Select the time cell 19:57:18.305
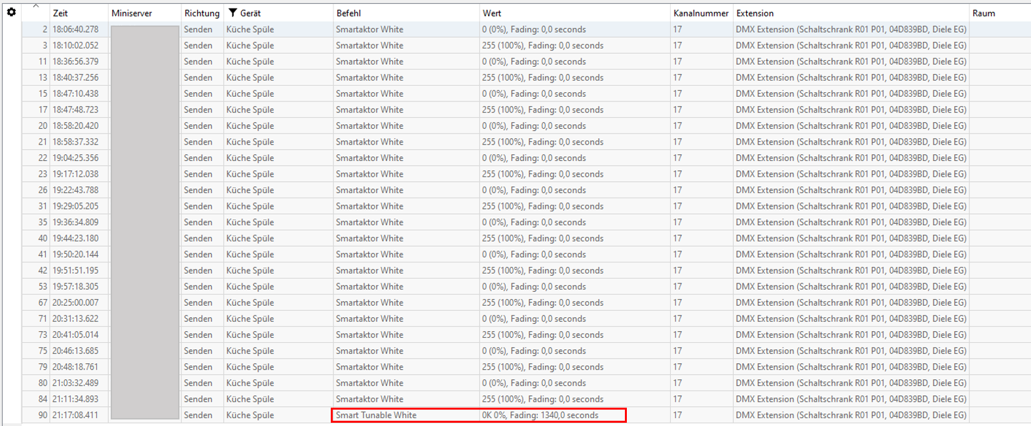Screen dimensions: 1031x426 point(75,287)
